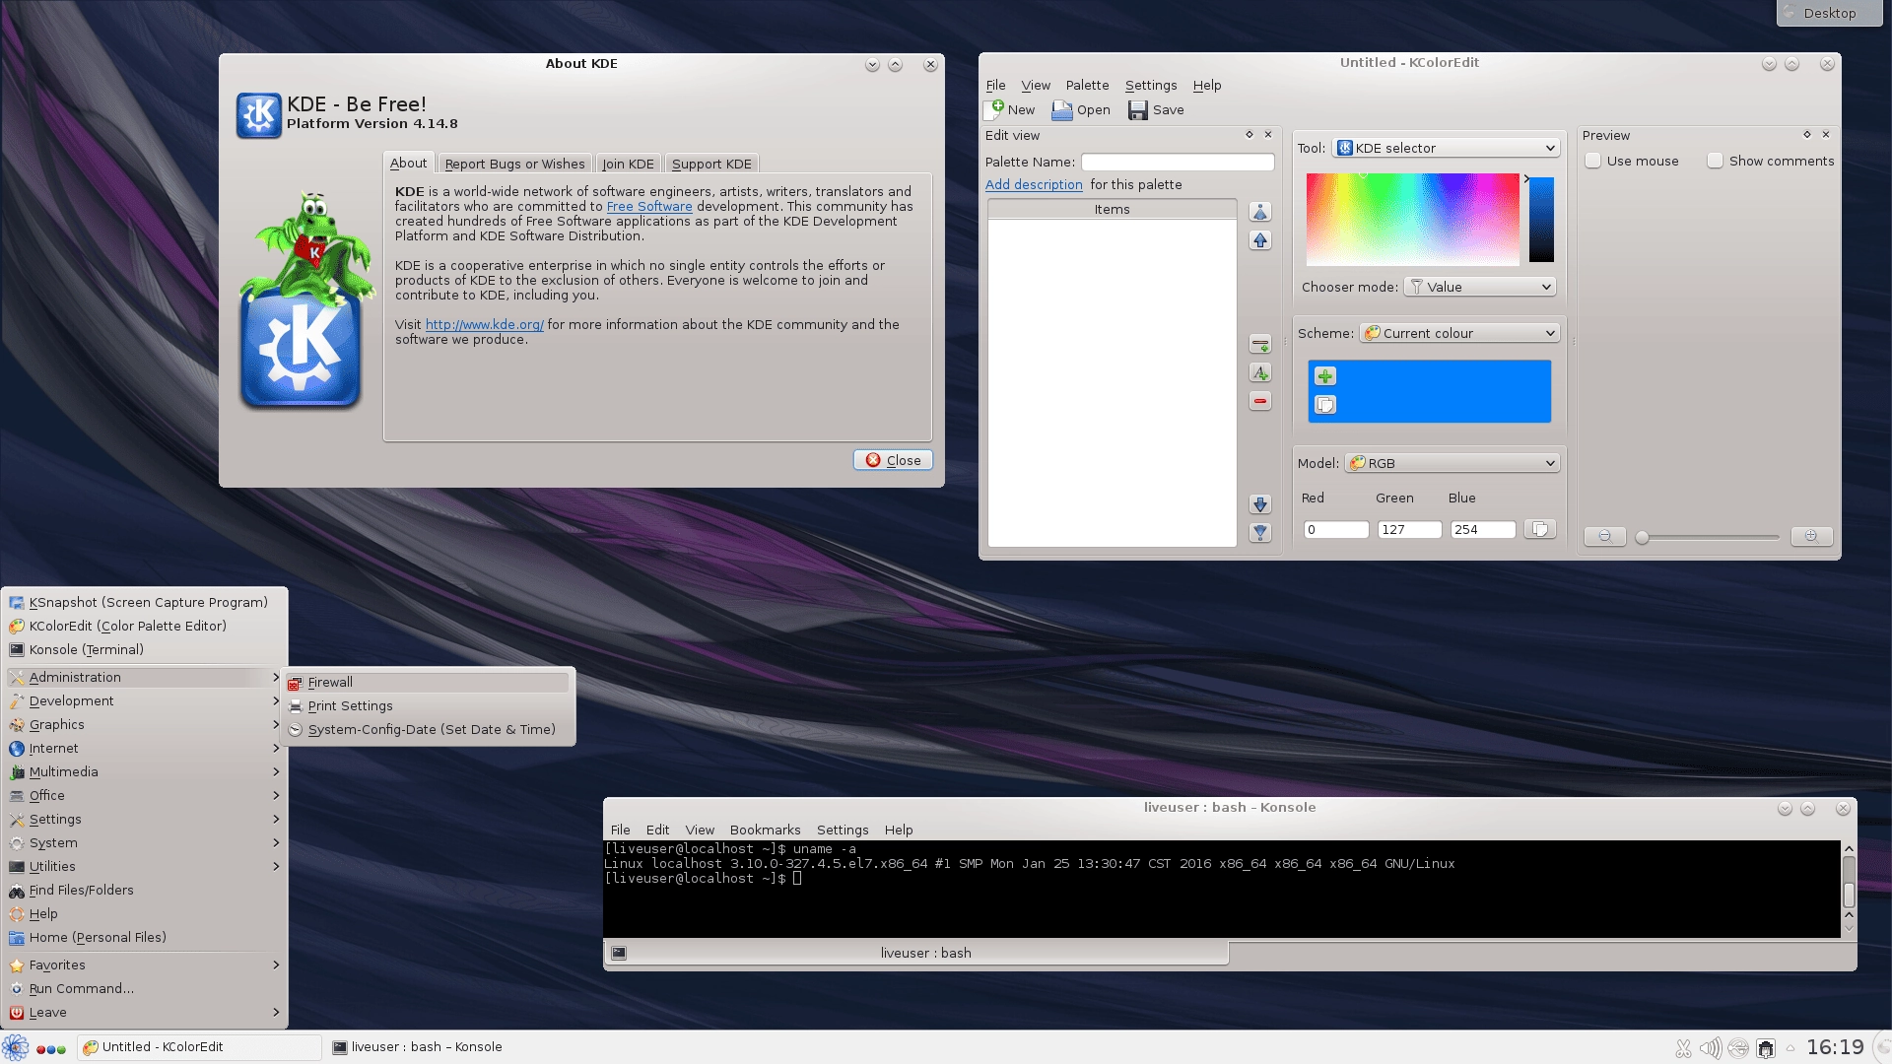The width and height of the screenshot is (1892, 1064).
Task: Click the Green value field showing 127
Action: click(1409, 529)
